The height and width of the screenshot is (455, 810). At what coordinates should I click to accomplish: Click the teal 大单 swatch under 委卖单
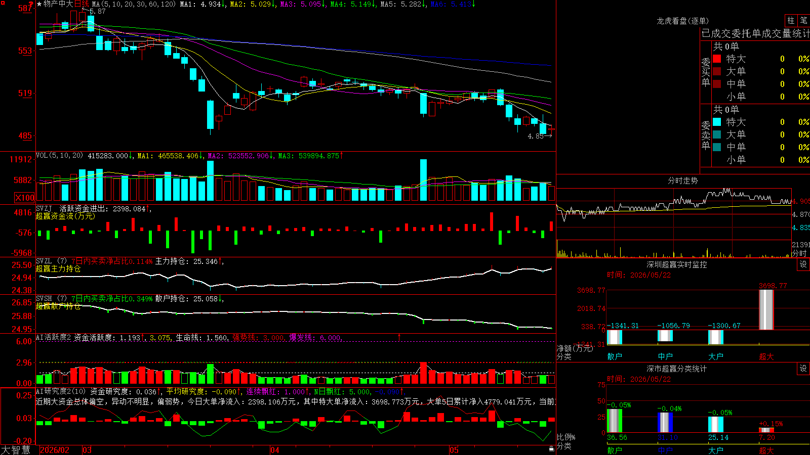[717, 134]
